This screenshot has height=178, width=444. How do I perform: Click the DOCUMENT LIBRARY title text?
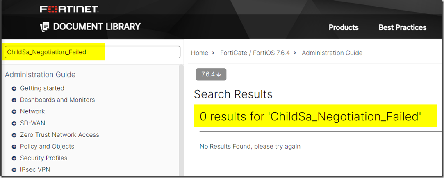[97, 27]
